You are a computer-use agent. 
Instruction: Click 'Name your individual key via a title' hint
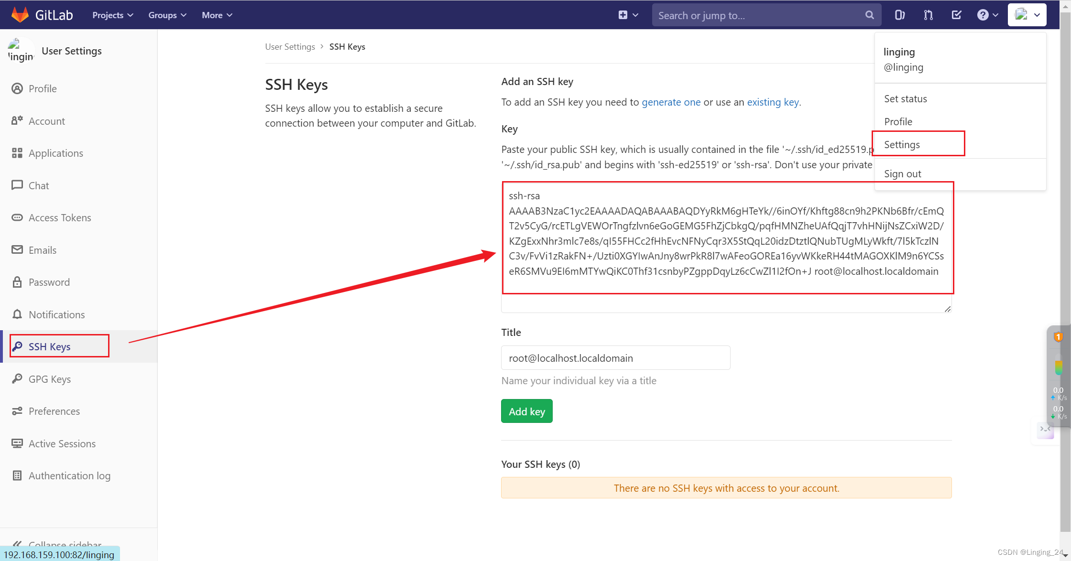[x=579, y=380]
